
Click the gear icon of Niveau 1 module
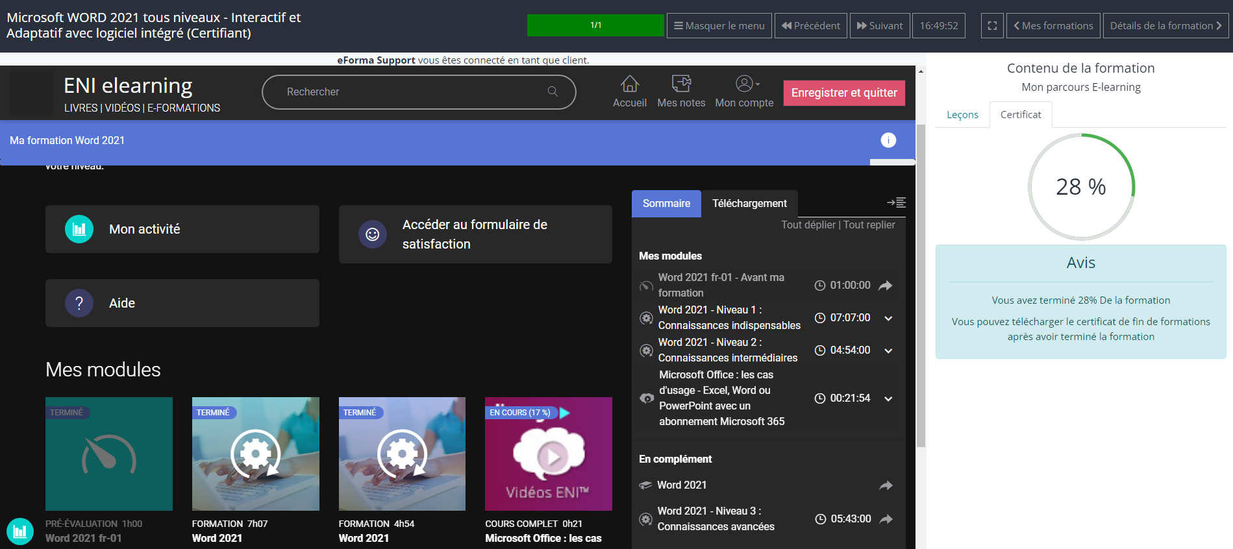pos(646,318)
